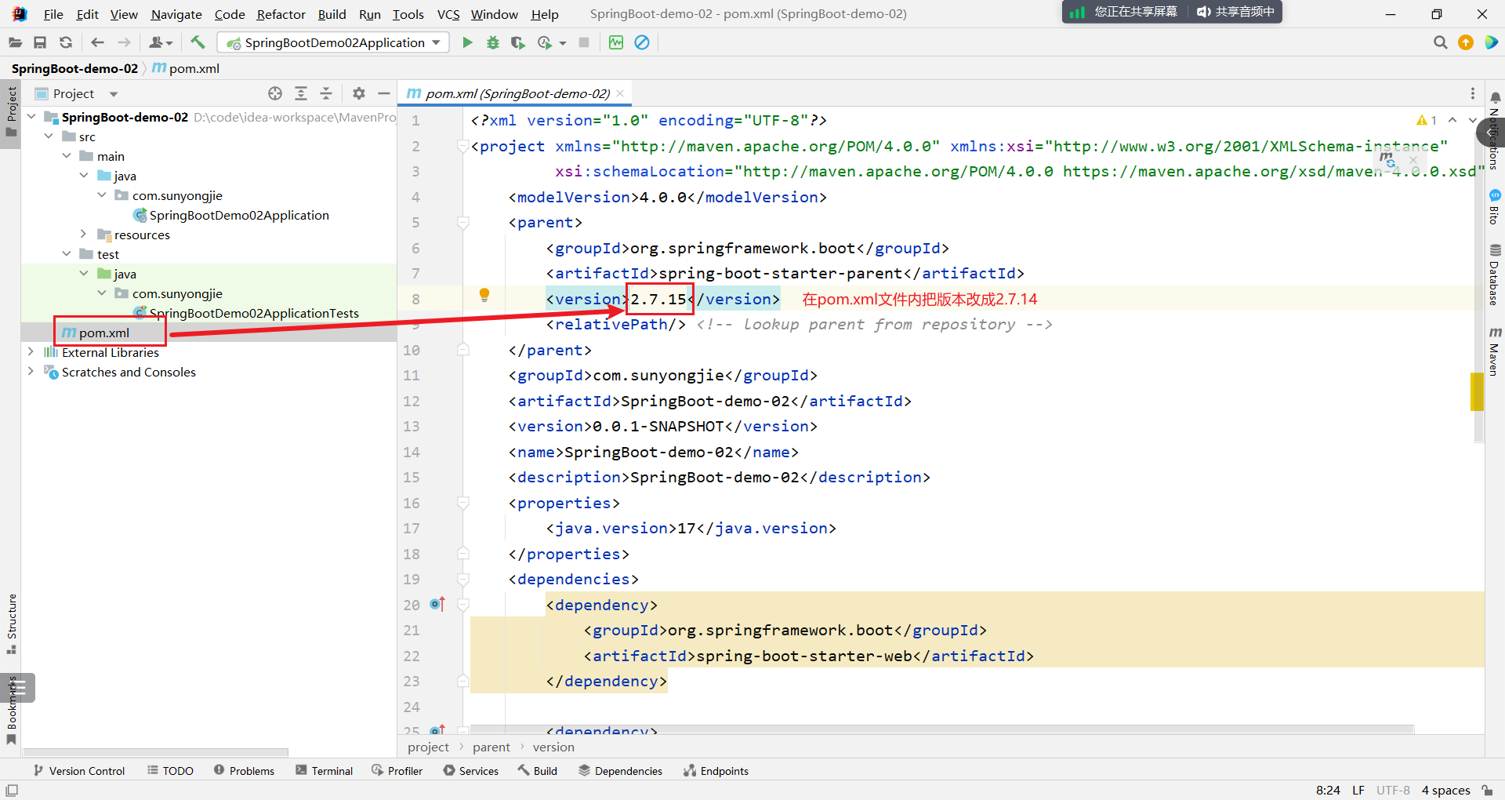
Task: Expand Scratches and Consoles node
Action: click(31, 372)
